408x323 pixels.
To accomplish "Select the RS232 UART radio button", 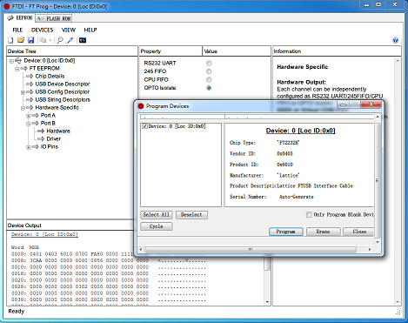I will point(209,63).
